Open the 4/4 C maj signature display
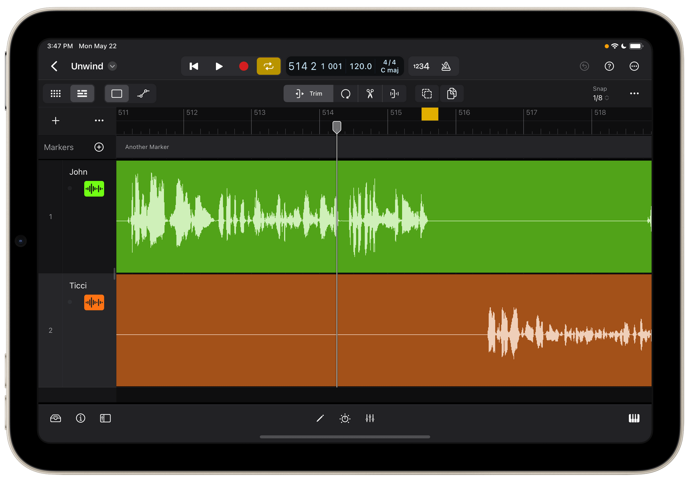690x482 pixels. [389, 66]
